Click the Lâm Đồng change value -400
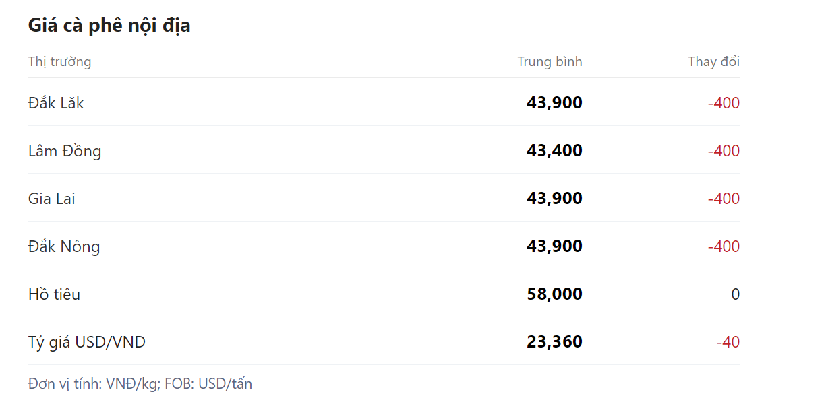The width and height of the screenshot is (826, 396). point(724,151)
